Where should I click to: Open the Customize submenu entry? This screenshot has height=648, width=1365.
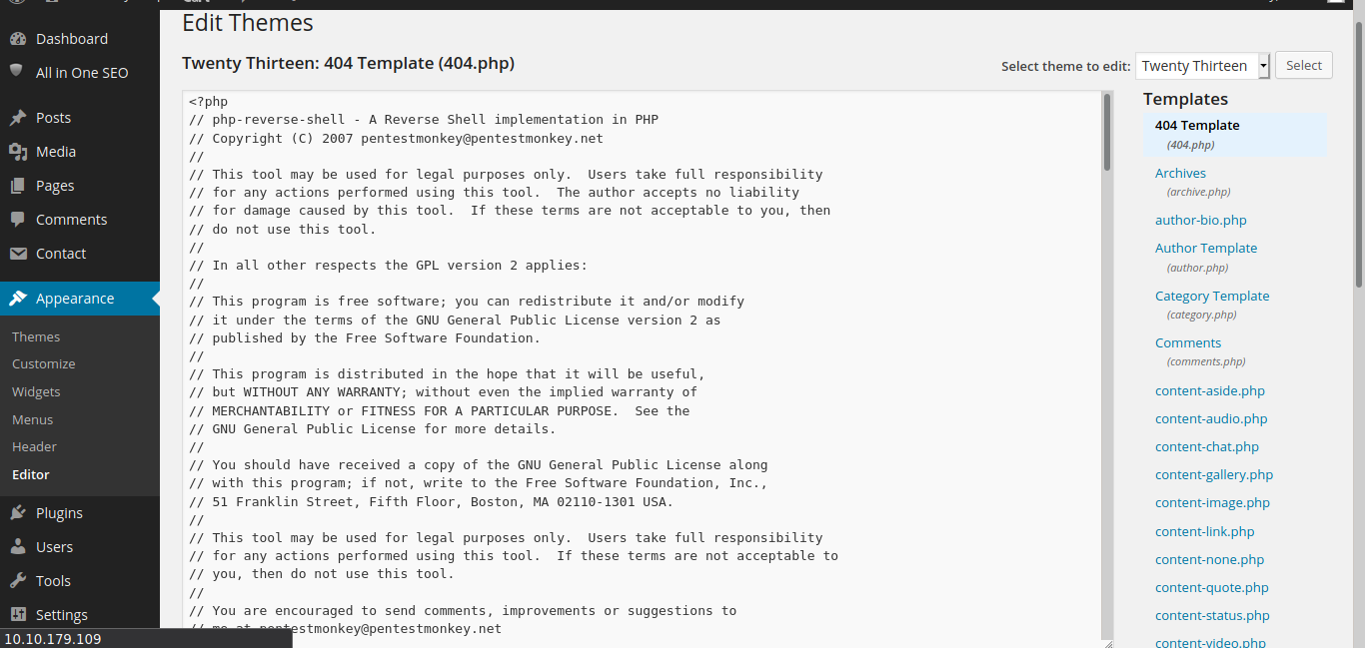point(43,364)
